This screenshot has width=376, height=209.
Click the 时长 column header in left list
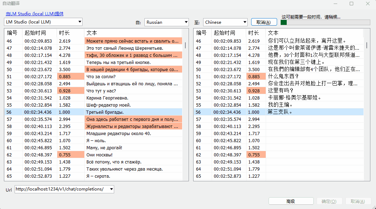tap(64, 33)
